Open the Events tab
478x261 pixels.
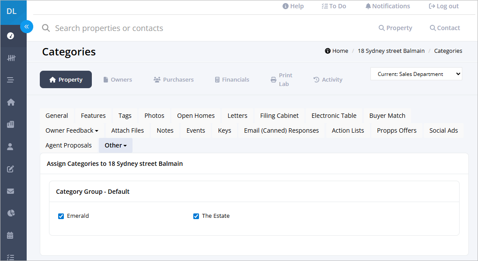(196, 130)
